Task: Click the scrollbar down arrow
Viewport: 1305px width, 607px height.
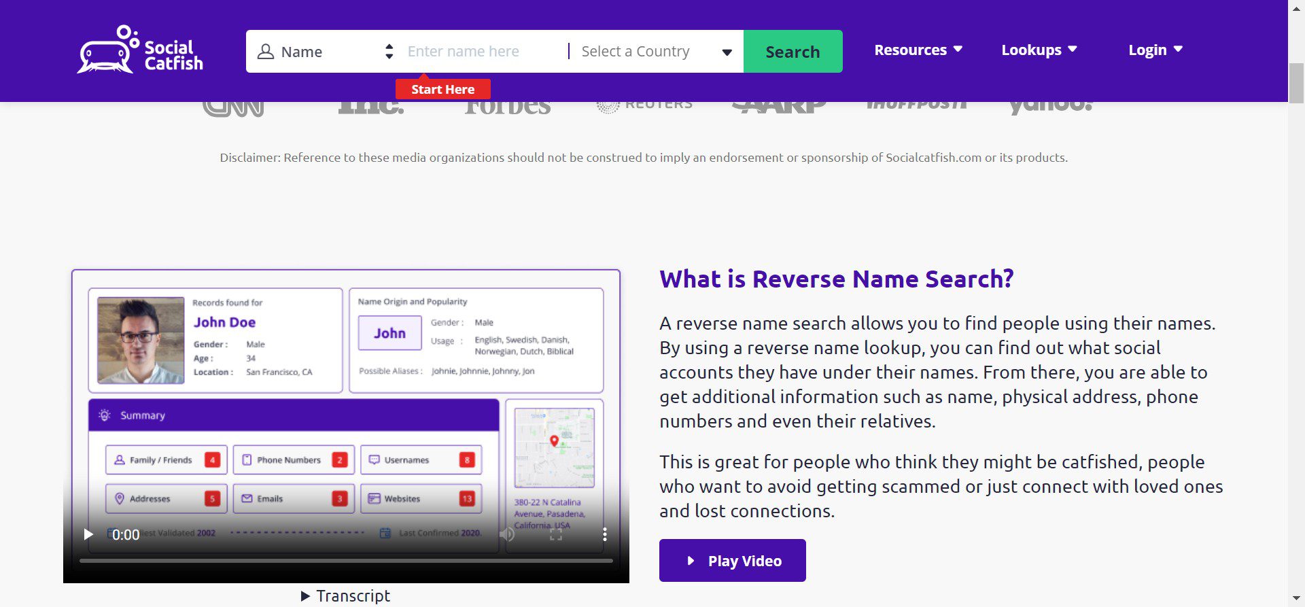Action: 1296,599
